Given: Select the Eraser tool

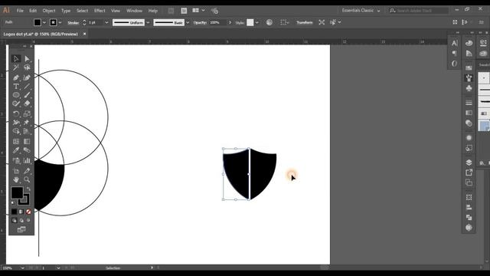Looking at the screenshot, I should (27, 103).
